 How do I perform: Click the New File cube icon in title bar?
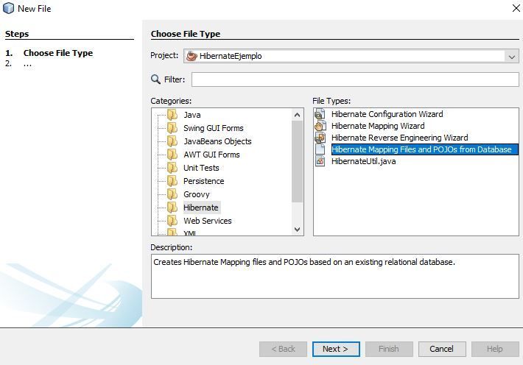8,8
